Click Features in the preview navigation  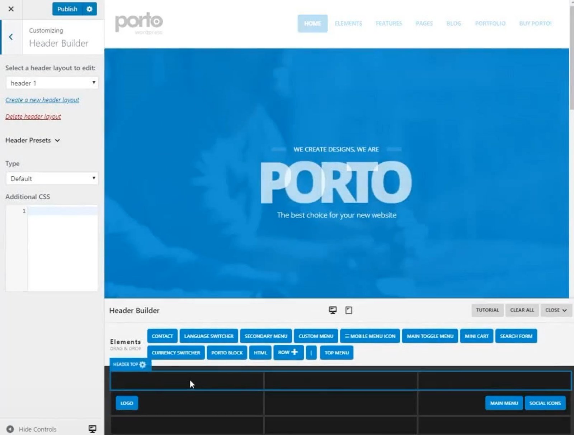coord(389,23)
